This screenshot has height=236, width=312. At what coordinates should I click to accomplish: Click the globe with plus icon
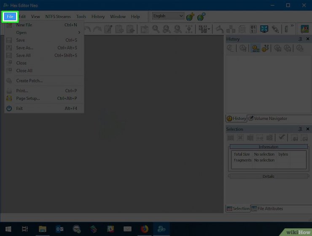click(190, 16)
